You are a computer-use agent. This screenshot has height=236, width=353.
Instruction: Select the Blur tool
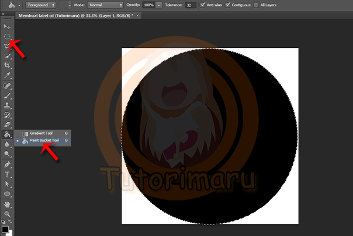click(7, 144)
